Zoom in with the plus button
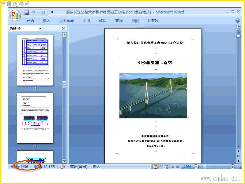 click(232, 167)
